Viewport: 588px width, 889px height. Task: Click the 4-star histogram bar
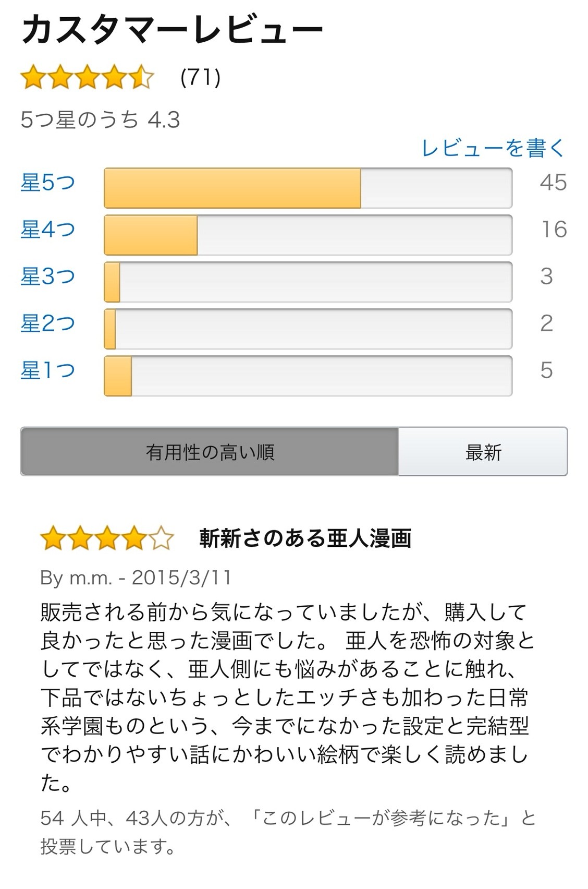point(308,235)
